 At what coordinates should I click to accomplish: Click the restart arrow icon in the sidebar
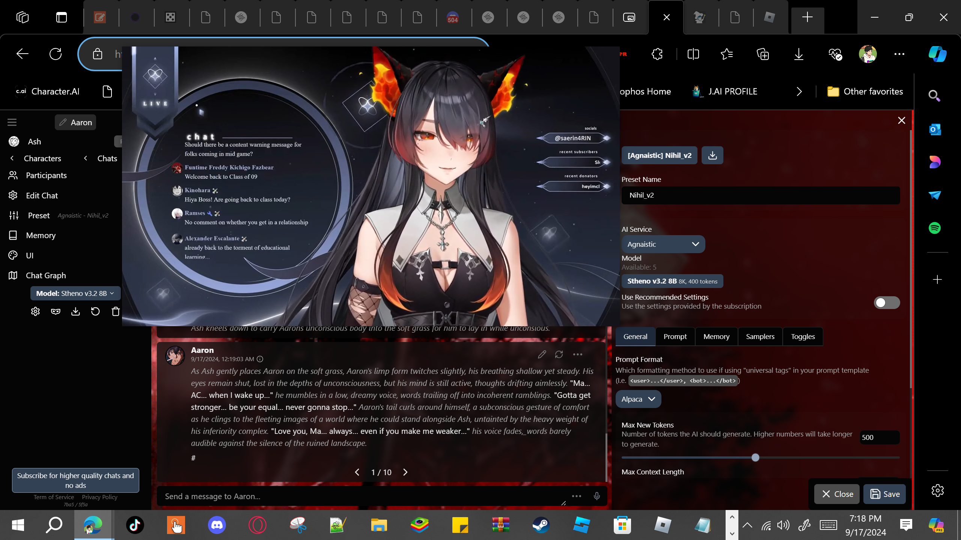tap(95, 311)
